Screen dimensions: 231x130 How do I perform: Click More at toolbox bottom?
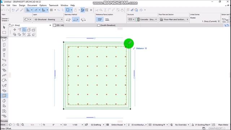point(3,125)
